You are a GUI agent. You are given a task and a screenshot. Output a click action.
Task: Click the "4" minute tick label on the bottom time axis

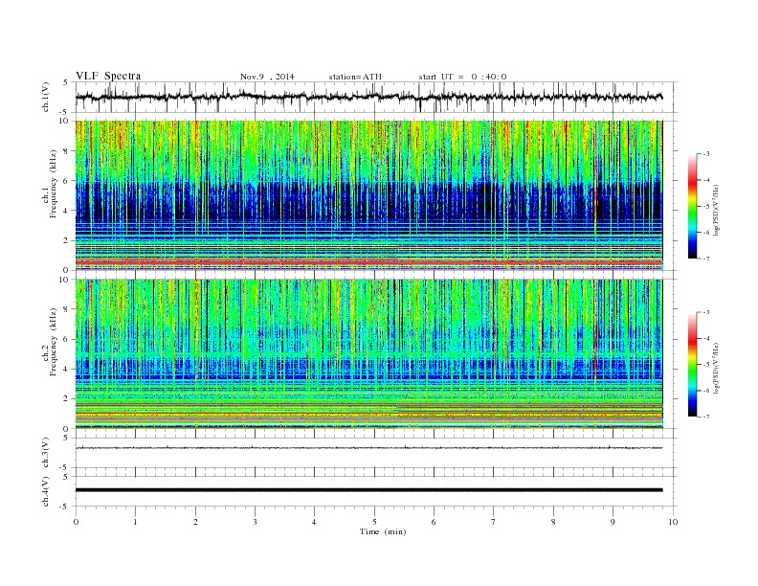(x=314, y=522)
